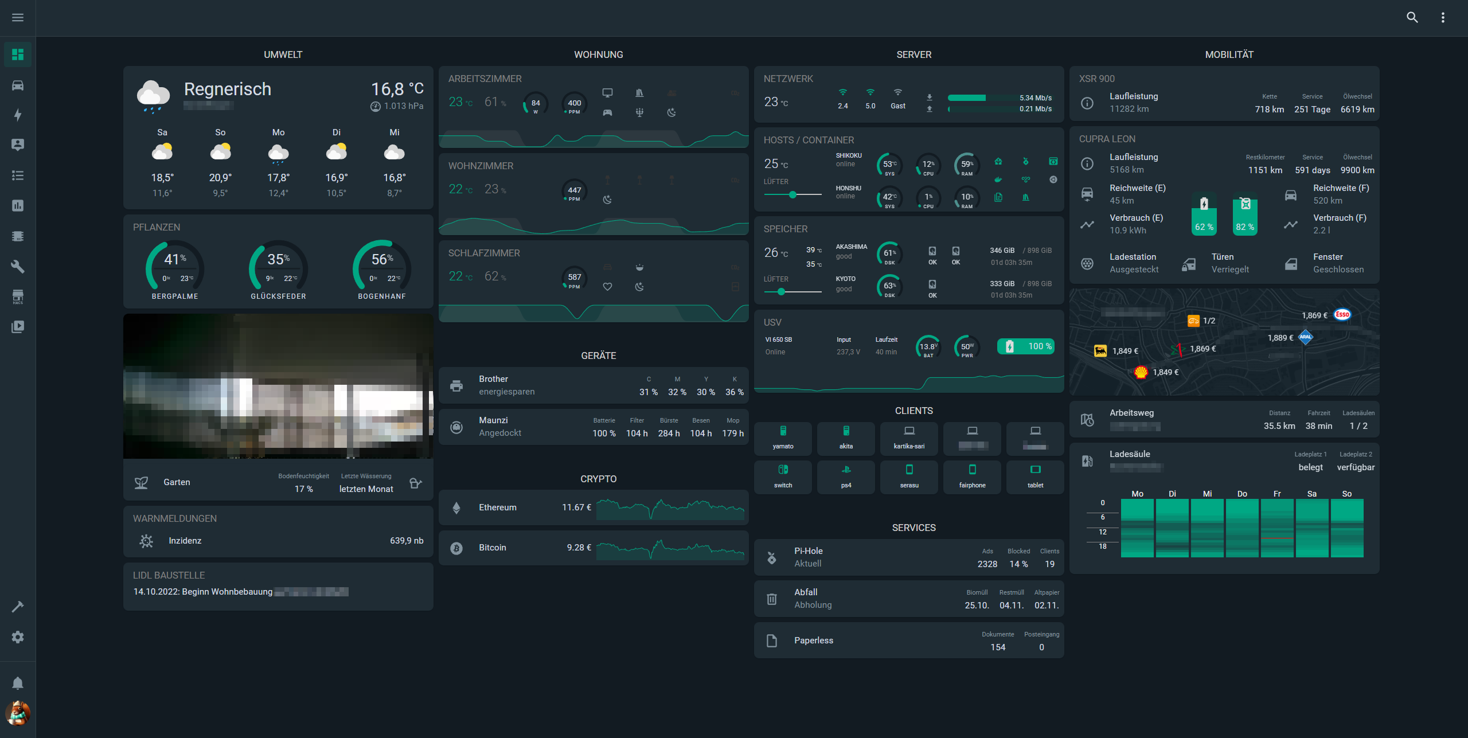This screenshot has width=1468, height=738.
Task: Adjust the Speicher Lüfter fan slider
Action: click(792, 292)
